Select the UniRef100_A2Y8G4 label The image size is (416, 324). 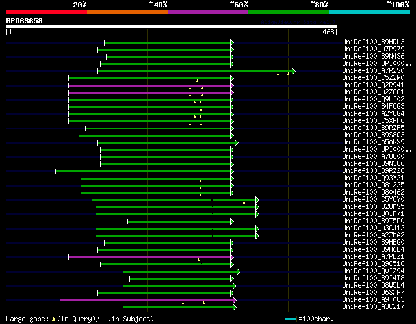[373, 113]
